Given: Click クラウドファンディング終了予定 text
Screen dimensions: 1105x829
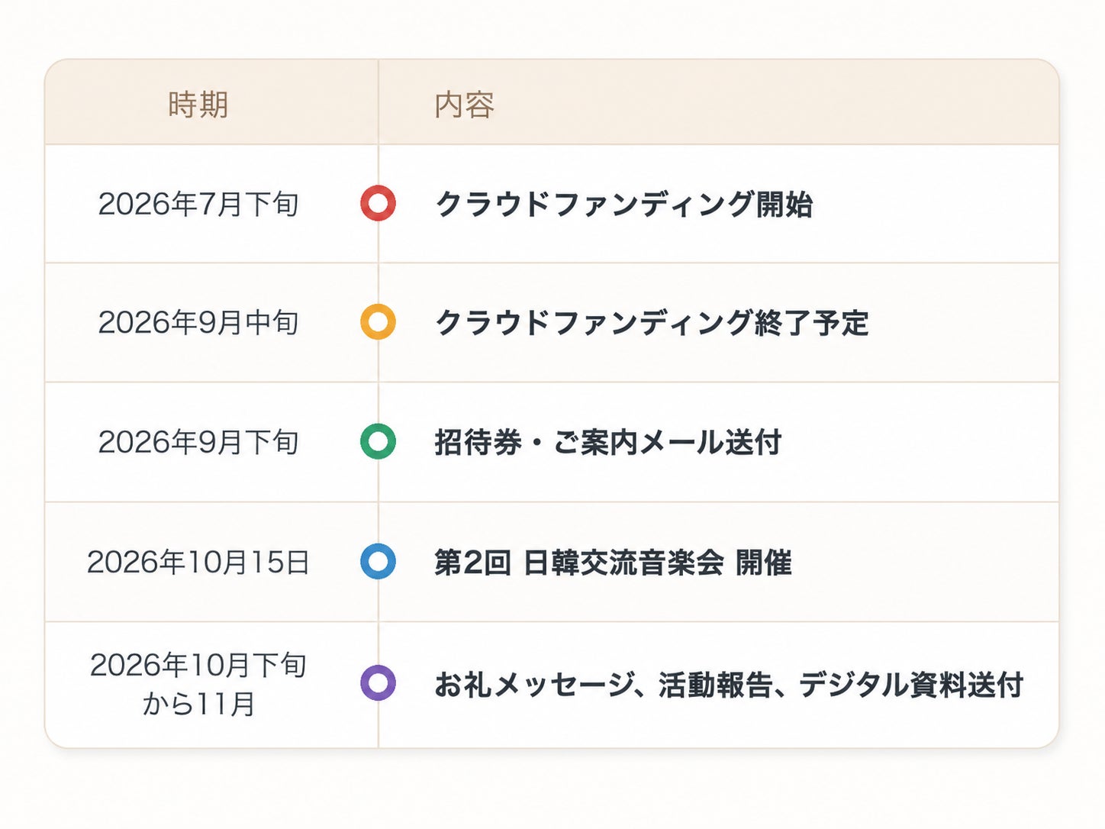Looking at the screenshot, I should coord(652,322).
